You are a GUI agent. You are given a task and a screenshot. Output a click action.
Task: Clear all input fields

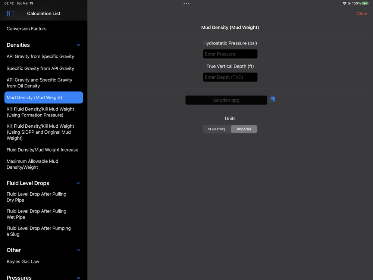tap(362, 13)
